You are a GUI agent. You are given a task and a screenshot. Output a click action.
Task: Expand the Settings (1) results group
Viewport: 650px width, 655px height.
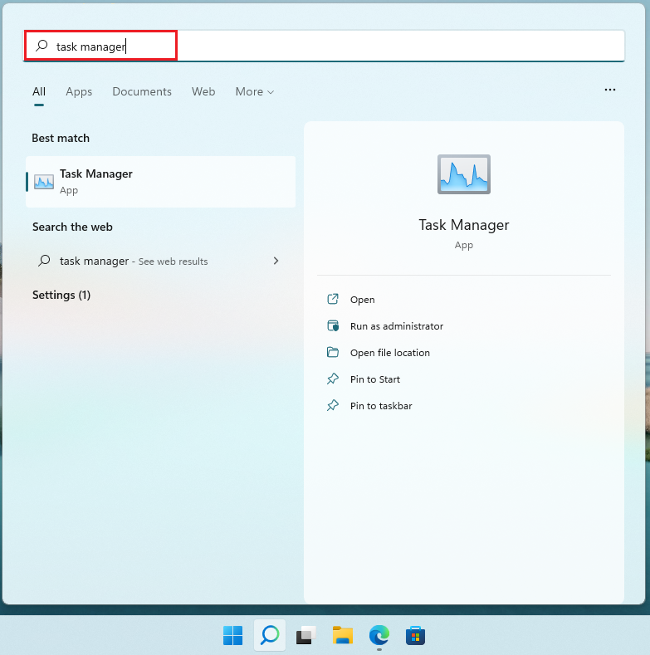tap(61, 295)
